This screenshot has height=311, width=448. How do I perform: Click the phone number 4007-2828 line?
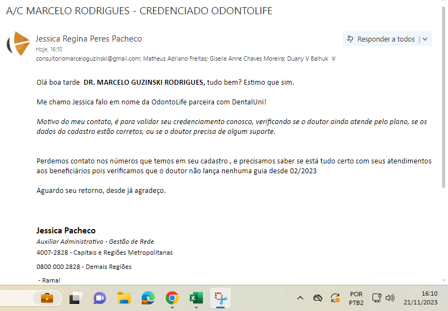[104, 253]
